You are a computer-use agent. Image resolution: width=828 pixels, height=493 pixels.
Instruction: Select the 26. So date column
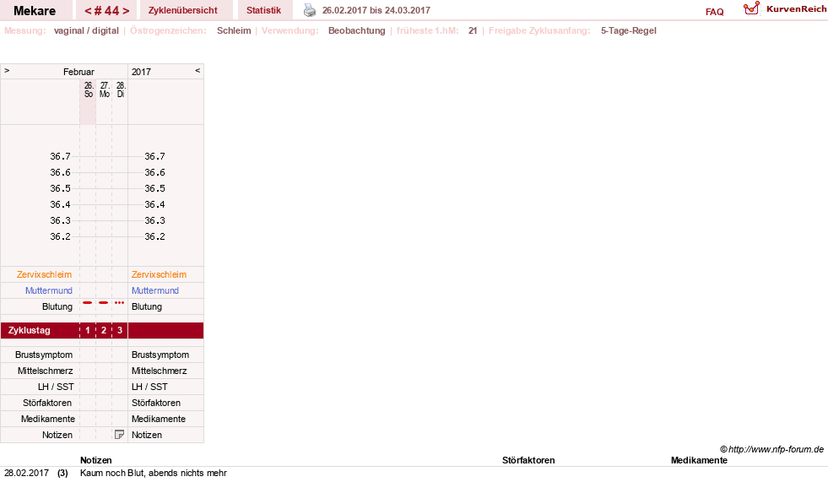point(88,89)
